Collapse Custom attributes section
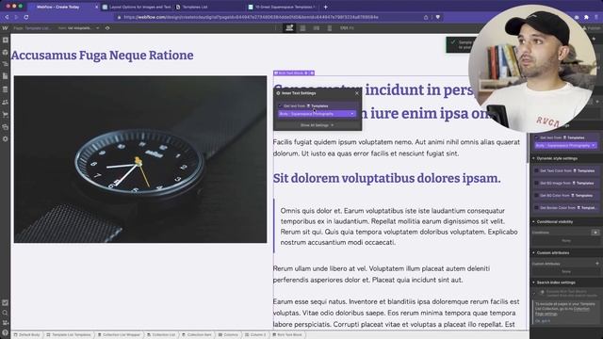 pos(534,253)
